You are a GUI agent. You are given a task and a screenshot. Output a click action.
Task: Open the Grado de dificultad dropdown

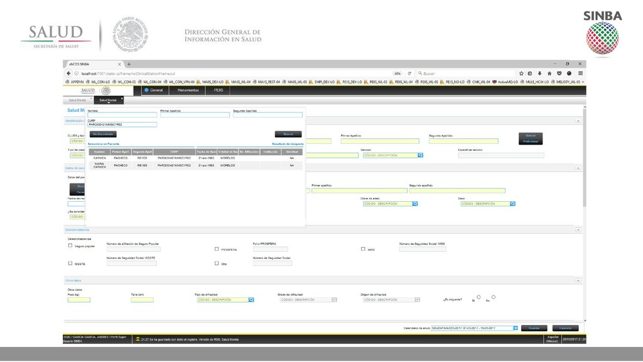tap(334, 300)
